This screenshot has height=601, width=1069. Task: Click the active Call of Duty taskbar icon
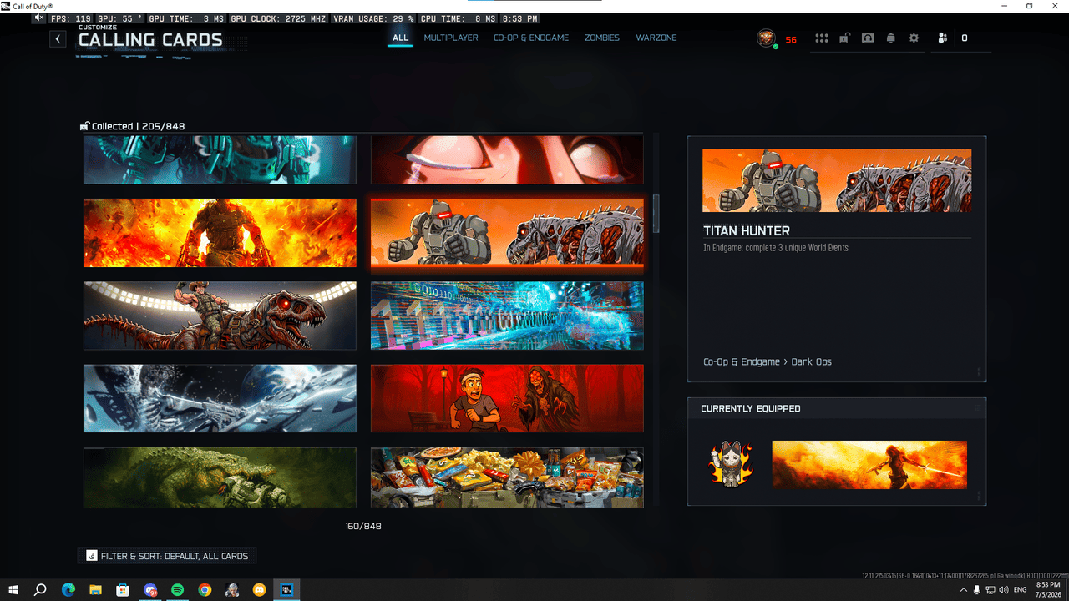click(286, 590)
